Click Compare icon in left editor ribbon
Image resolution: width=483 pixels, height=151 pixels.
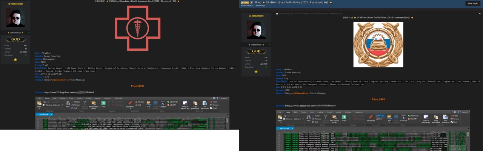[x=163, y=104]
